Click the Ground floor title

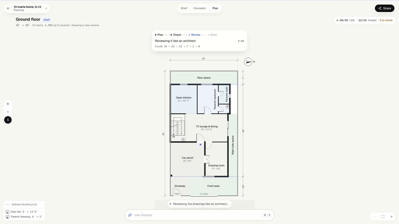pos(28,19)
